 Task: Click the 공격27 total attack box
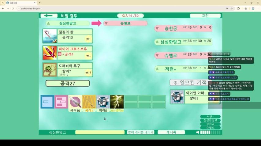pos(68,83)
